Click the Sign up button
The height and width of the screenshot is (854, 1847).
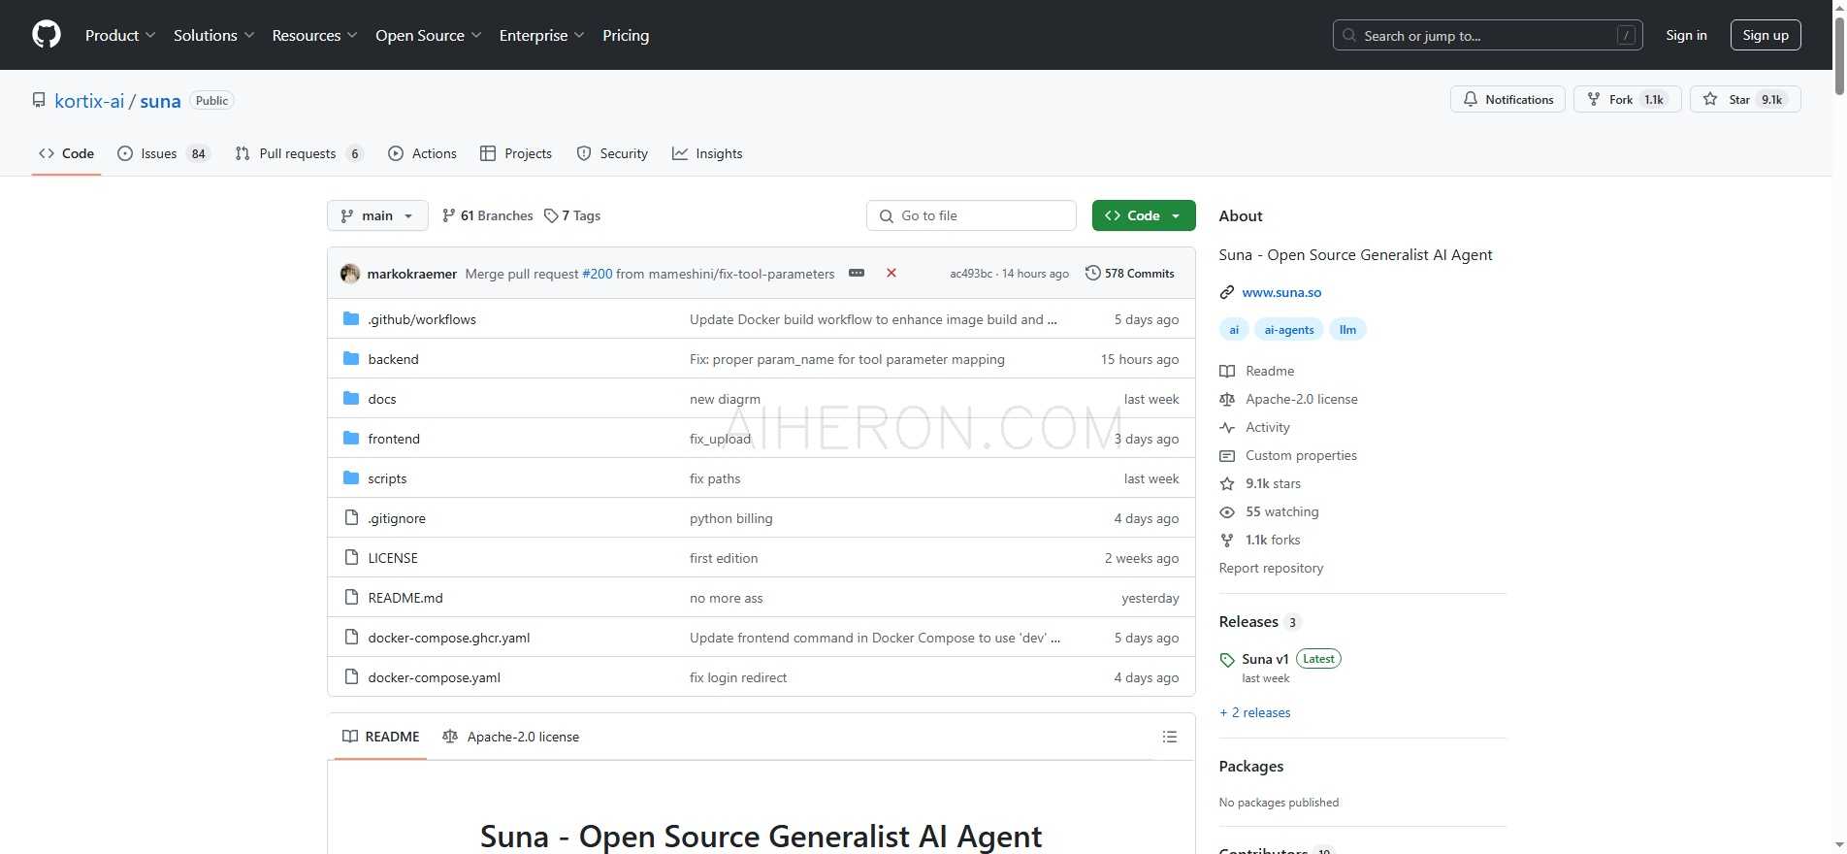[x=1766, y=35]
